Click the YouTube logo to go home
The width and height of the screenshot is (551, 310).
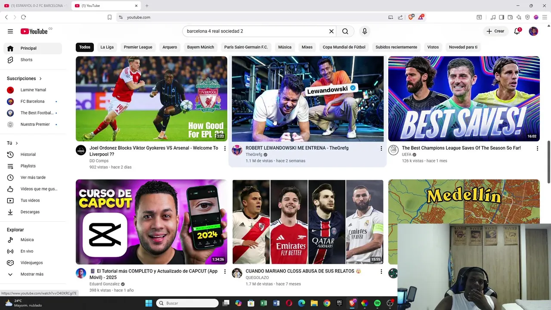click(x=34, y=31)
